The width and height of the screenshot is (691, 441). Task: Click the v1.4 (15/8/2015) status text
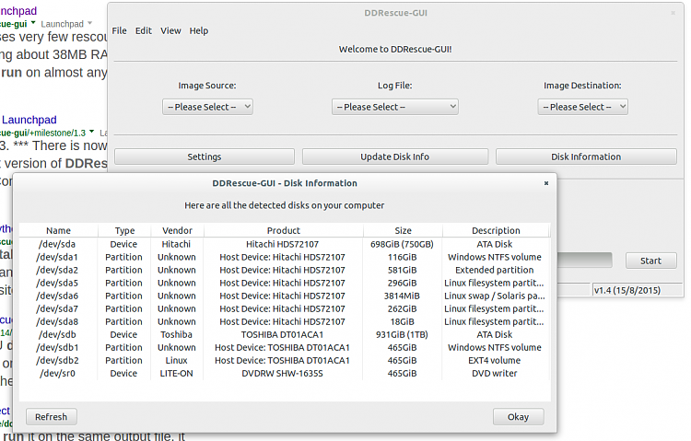627,290
